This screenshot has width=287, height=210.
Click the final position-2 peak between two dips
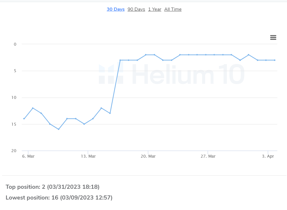[x=249, y=55]
